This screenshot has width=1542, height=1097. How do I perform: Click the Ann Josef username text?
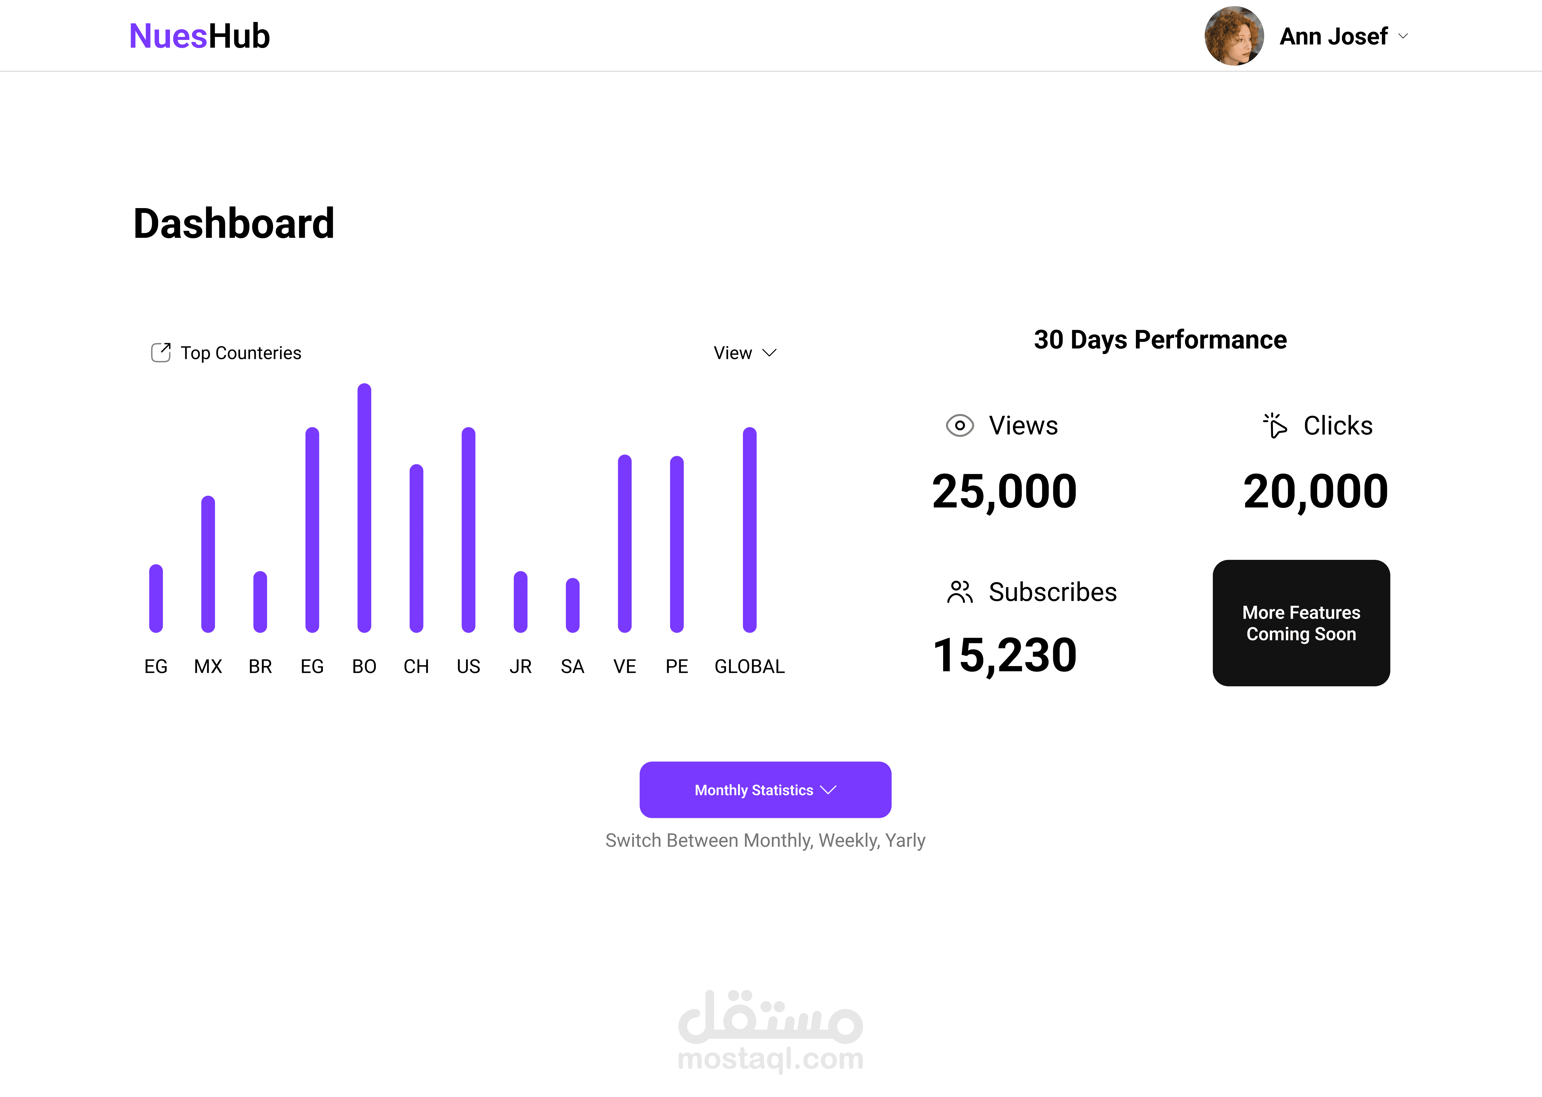1333,36
